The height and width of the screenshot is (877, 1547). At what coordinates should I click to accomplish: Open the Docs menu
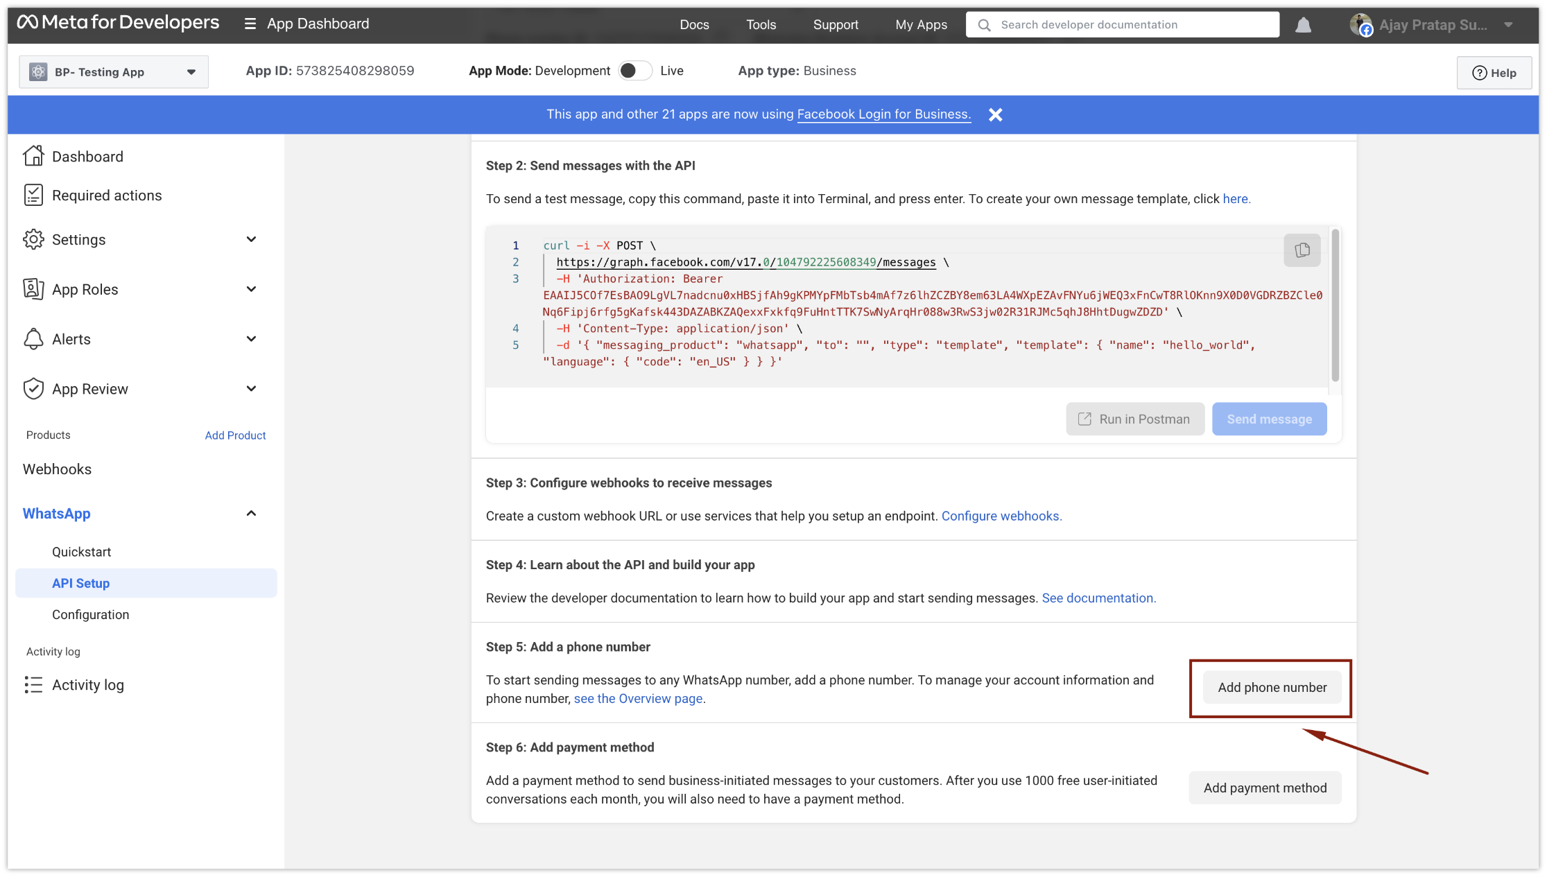point(694,25)
